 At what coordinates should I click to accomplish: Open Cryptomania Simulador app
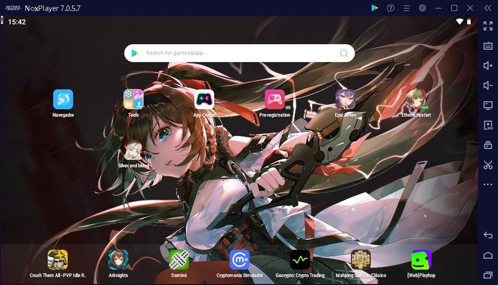pyautogui.click(x=239, y=260)
